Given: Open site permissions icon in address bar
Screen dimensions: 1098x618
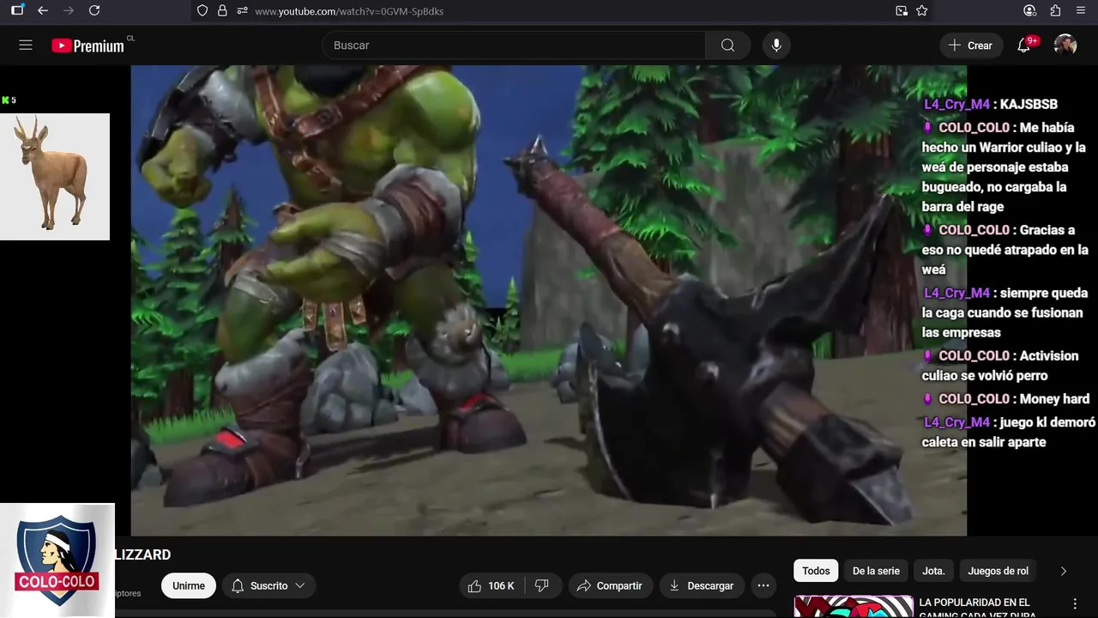Looking at the screenshot, I should coord(242,10).
